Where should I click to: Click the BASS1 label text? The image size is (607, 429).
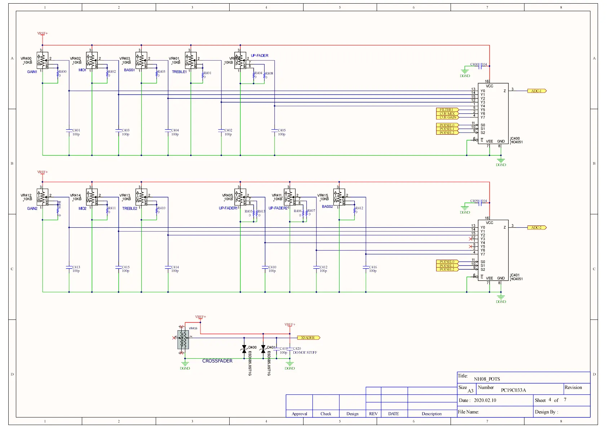pos(129,70)
